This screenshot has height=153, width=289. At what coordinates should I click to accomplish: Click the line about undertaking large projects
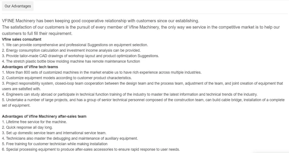143,100
